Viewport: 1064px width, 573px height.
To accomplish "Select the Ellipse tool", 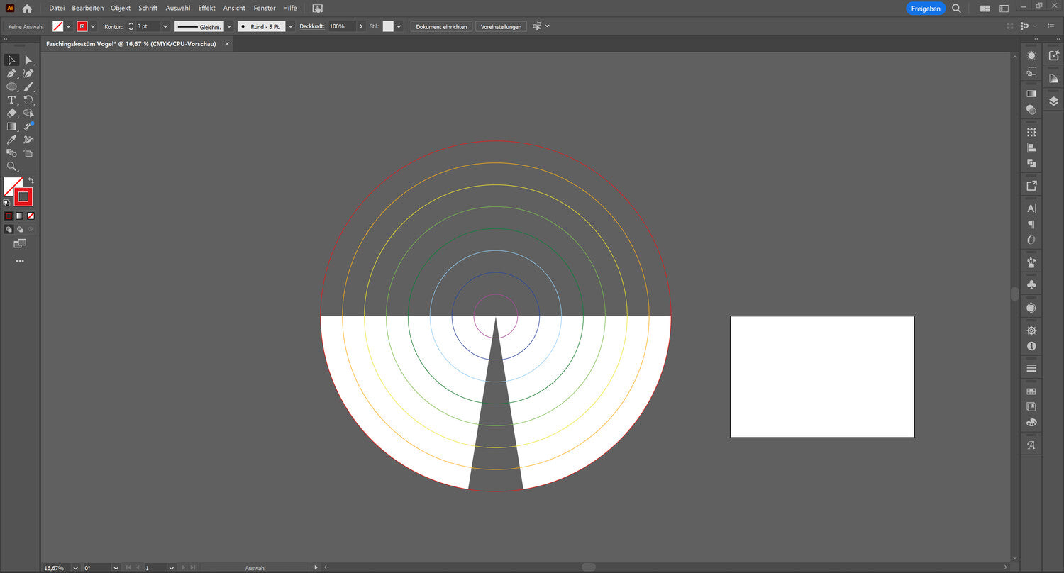I will [11, 87].
